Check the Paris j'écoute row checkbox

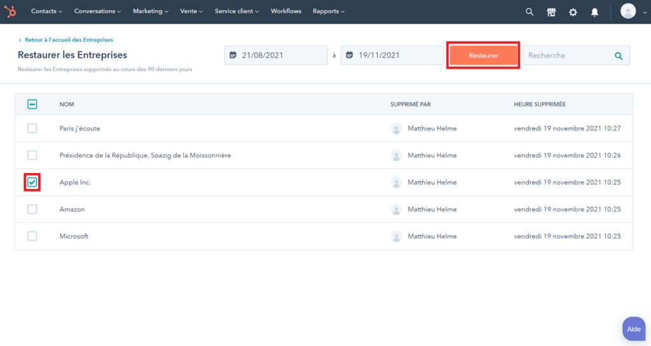(x=32, y=128)
